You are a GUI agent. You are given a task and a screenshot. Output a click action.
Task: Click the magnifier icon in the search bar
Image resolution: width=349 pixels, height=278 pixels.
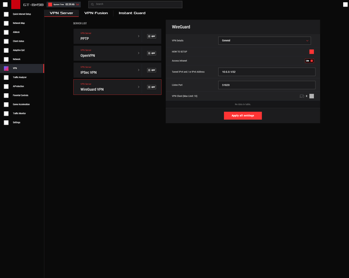[93, 4]
